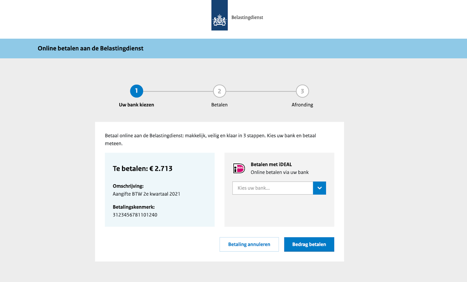
Task: Click the iDEAL logo icon
Action: point(239,168)
